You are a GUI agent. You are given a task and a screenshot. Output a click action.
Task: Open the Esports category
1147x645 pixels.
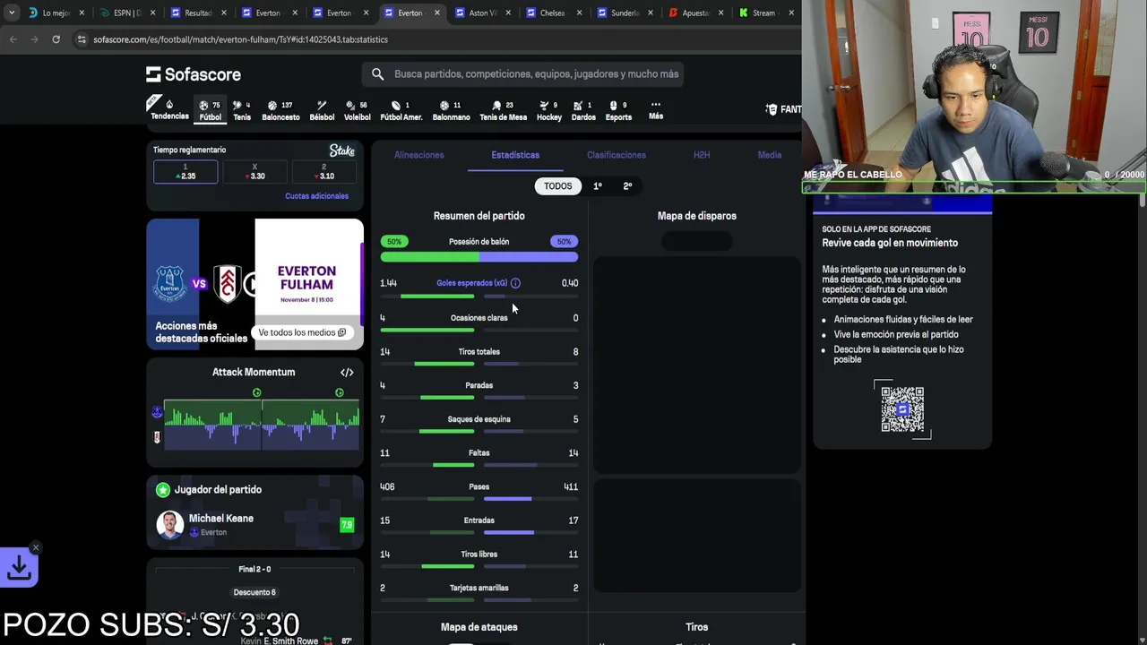click(x=618, y=110)
